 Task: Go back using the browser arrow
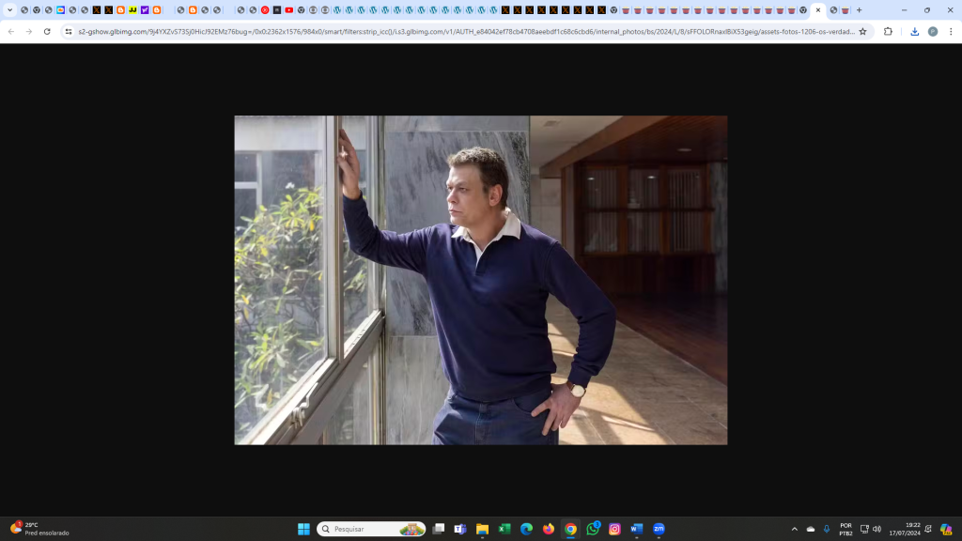coord(11,31)
